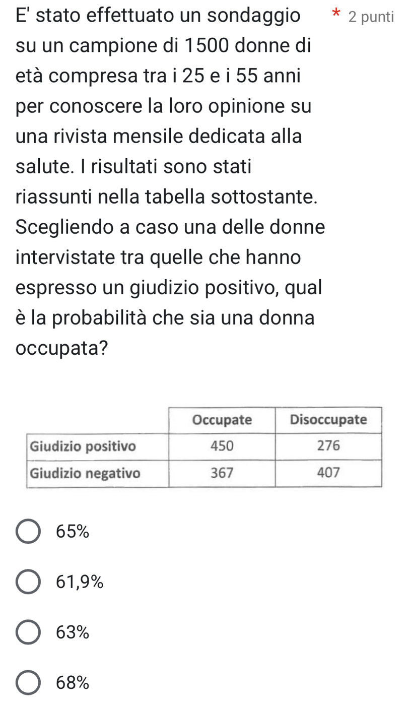Click the "61,9%" answer label text
This screenshot has width=408, height=707.
pyautogui.click(x=80, y=582)
